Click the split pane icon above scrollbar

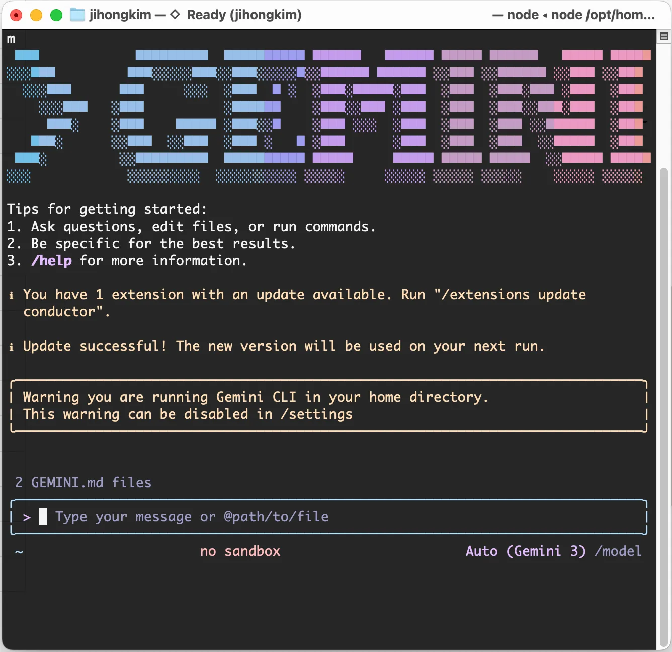tap(664, 36)
